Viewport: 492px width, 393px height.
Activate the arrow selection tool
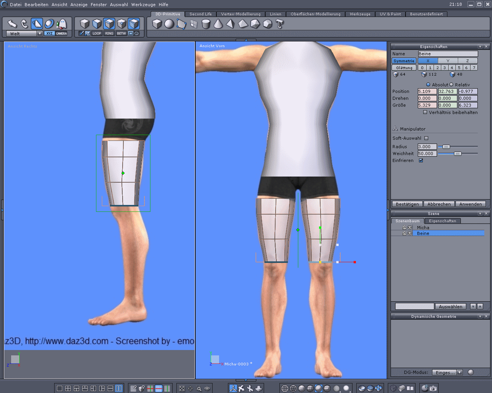[12, 24]
